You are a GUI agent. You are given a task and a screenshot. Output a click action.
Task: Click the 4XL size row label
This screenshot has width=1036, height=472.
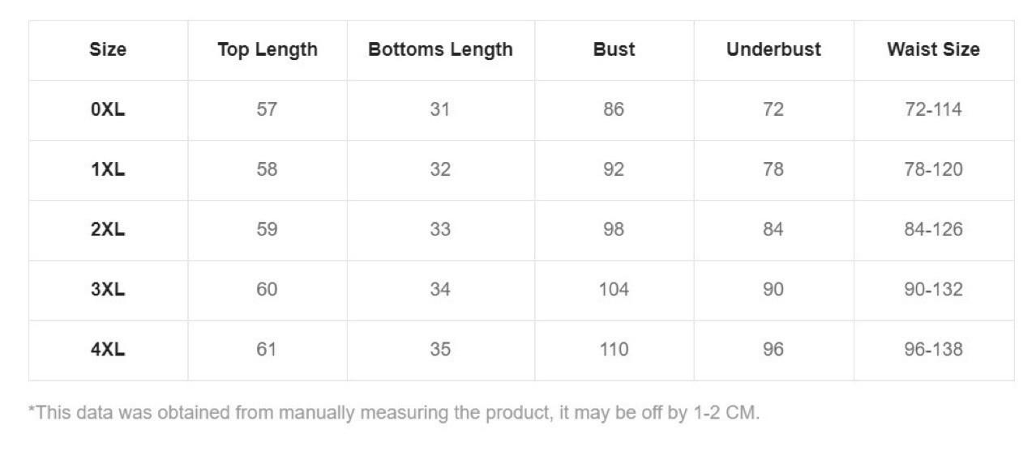point(108,349)
